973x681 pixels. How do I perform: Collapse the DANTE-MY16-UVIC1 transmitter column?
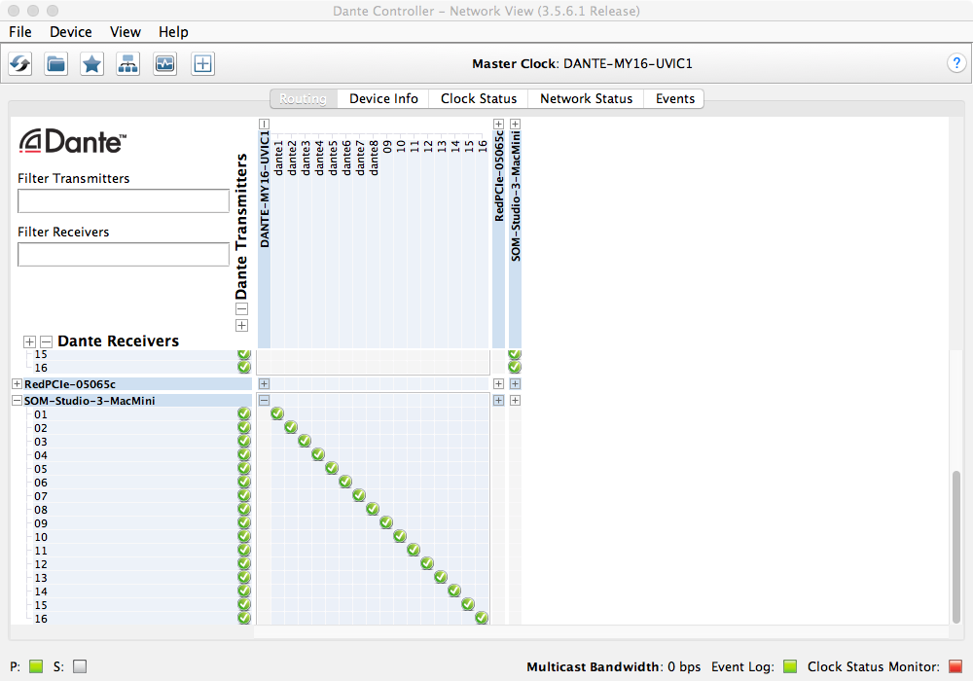click(265, 125)
